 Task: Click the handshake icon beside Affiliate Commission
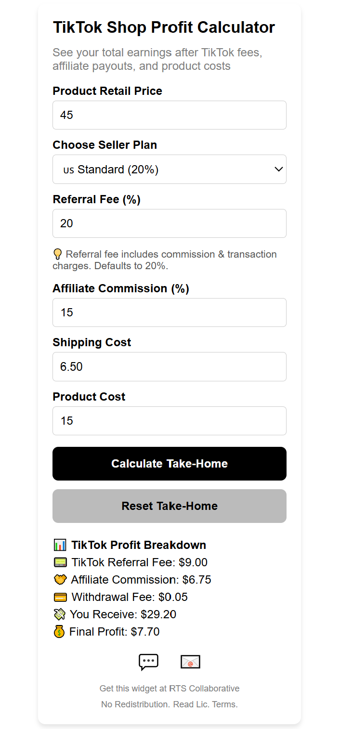(x=60, y=579)
